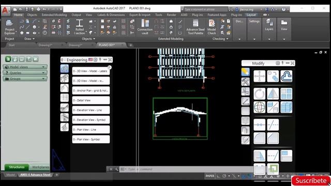Select the Mirror tool in Modify palette
Image resolution: width=331 pixels, height=186 pixels.
(273, 94)
